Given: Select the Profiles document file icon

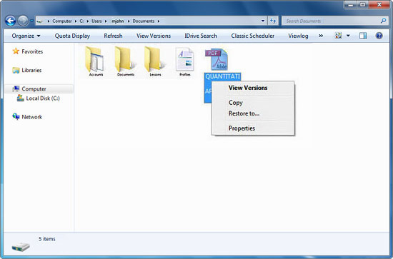Looking at the screenshot, I should click(x=185, y=59).
